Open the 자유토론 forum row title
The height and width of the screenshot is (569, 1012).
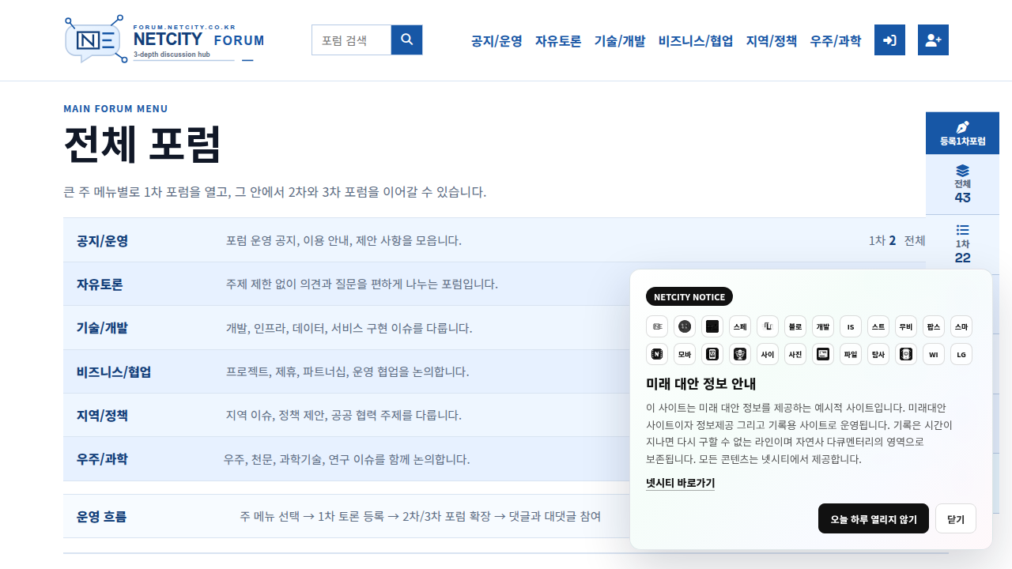point(100,284)
